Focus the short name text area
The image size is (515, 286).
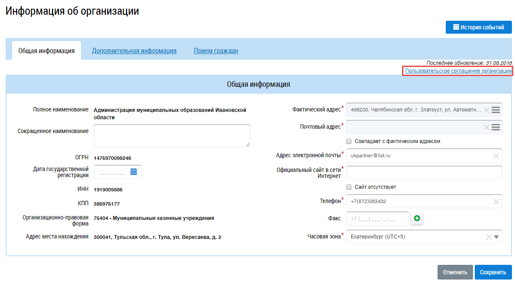click(172, 136)
